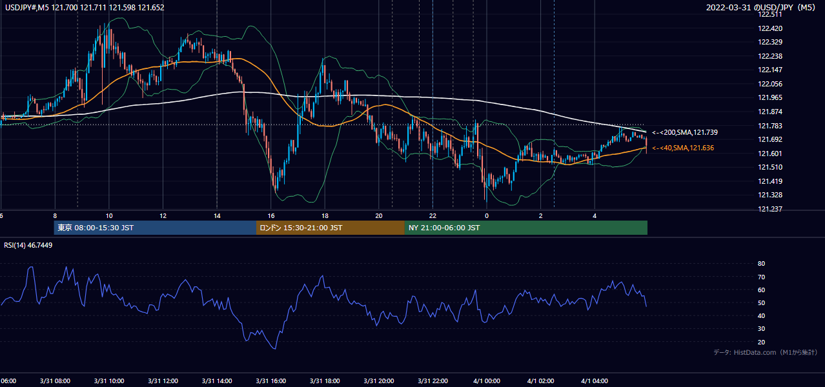The width and height of the screenshot is (825, 387).
Task: Click the 3/31 12:00 time axis label
Action: [163, 381]
